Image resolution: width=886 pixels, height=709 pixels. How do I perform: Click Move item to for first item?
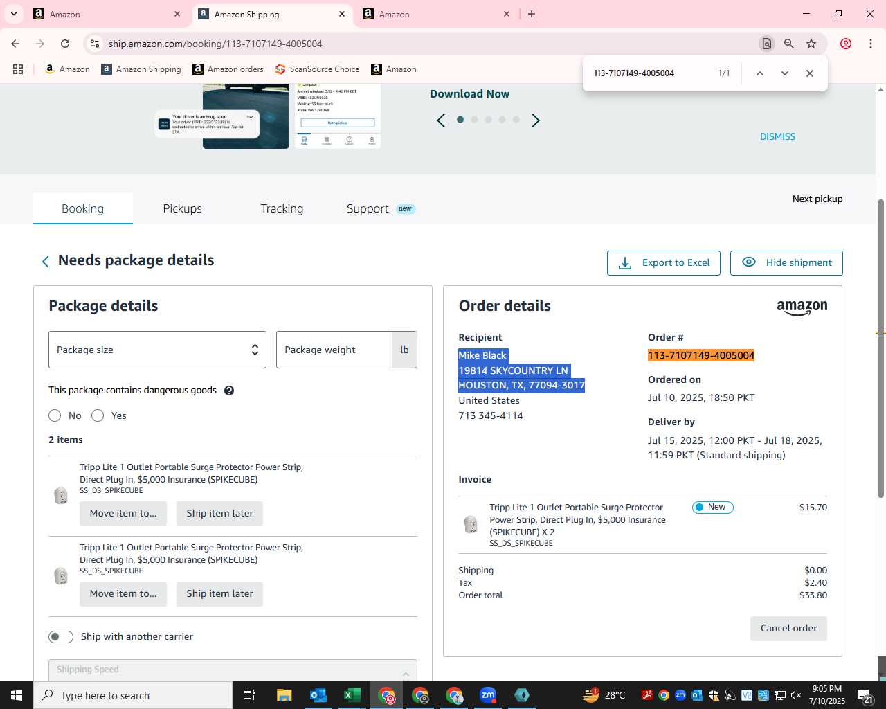[x=123, y=514]
